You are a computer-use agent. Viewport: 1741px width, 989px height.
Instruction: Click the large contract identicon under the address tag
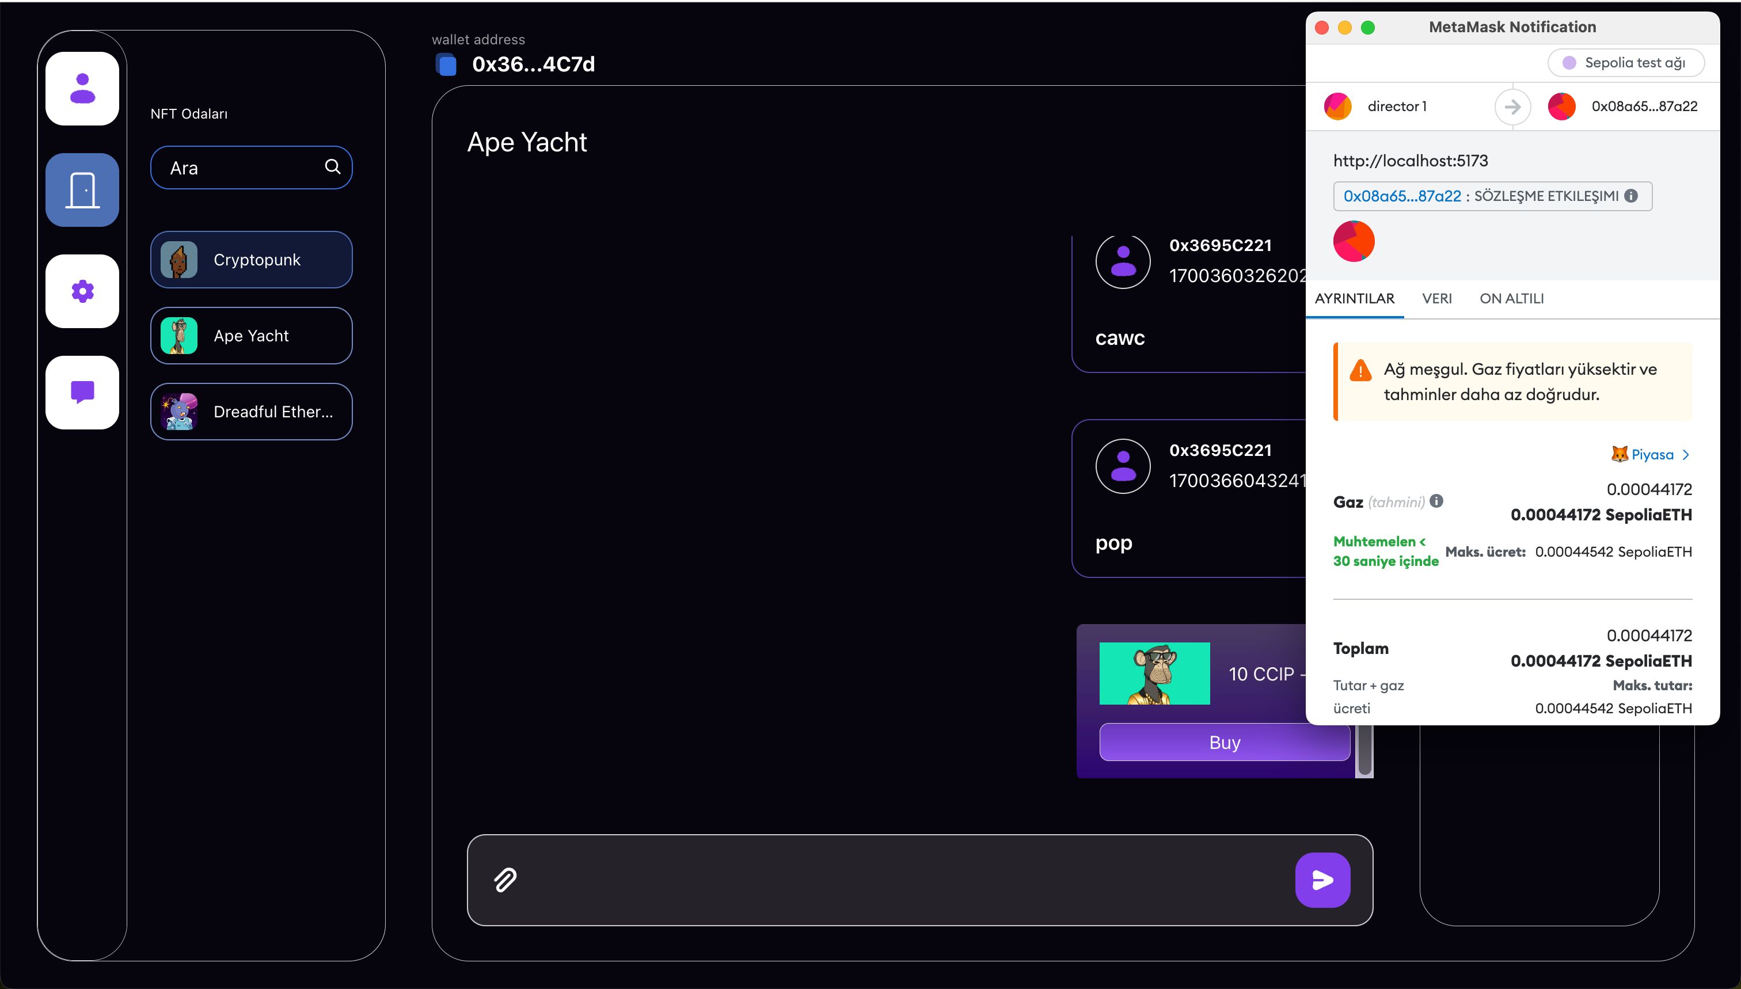(x=1354, y=241)
